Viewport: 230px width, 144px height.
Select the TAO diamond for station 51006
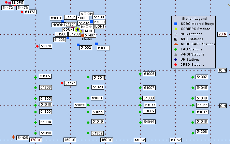click(x=140, y=74)
